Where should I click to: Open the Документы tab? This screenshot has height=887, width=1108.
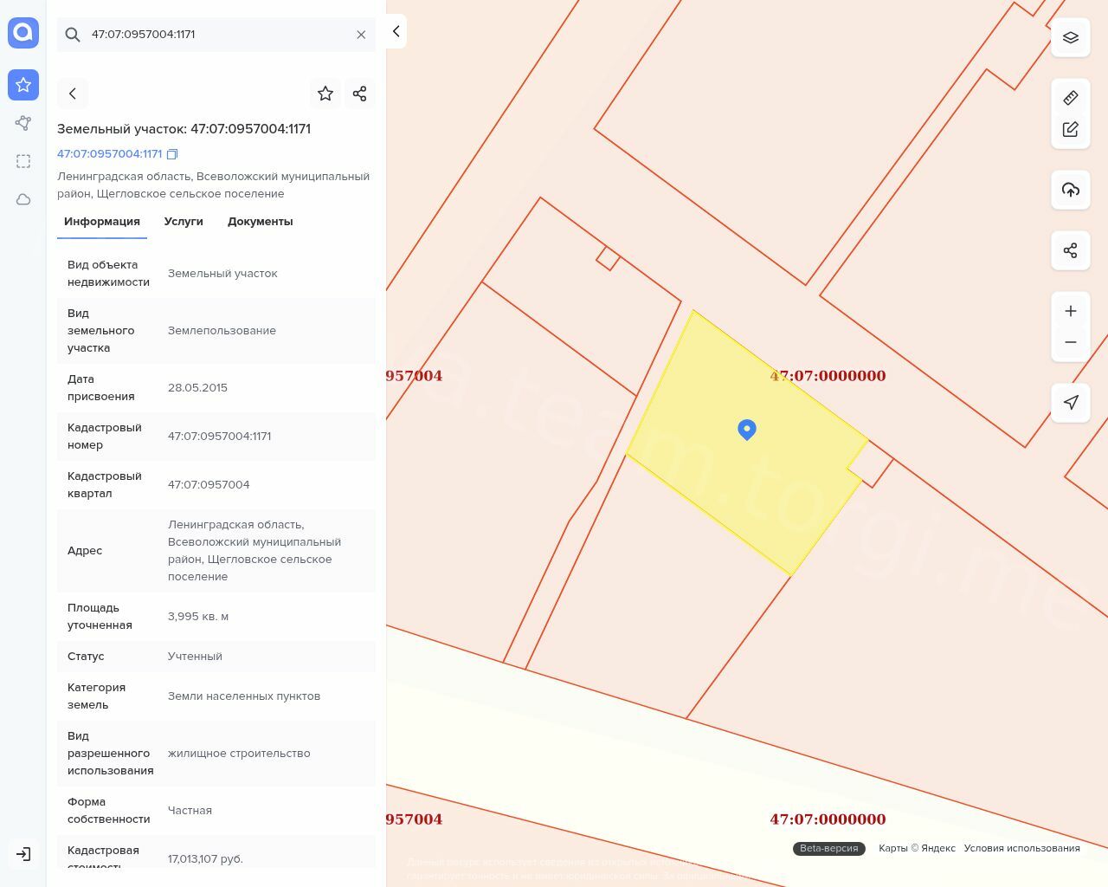(260, 222)
